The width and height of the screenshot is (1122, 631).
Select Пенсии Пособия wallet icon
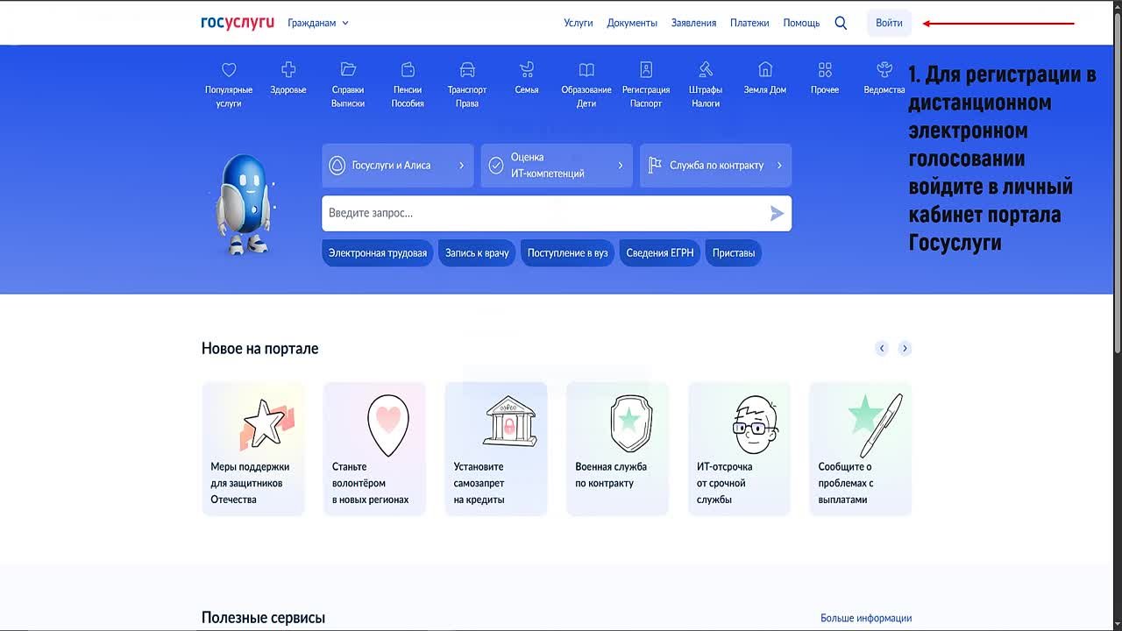coord(408,69)
